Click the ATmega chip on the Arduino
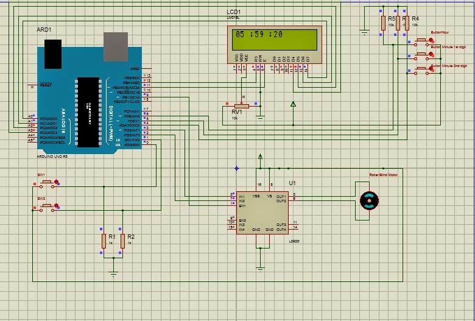Image resolution: width=475 pixels, height=321 pixels. [x=88, y=113]
